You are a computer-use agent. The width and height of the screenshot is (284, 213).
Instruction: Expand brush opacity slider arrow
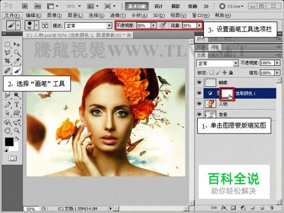pos(153,25)
